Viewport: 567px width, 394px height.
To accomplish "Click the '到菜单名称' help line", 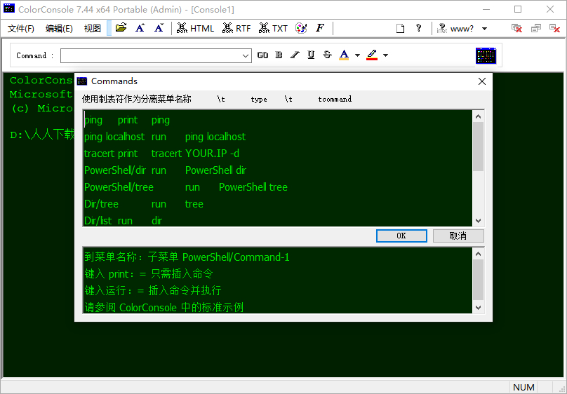I will (x=187, y=257).
